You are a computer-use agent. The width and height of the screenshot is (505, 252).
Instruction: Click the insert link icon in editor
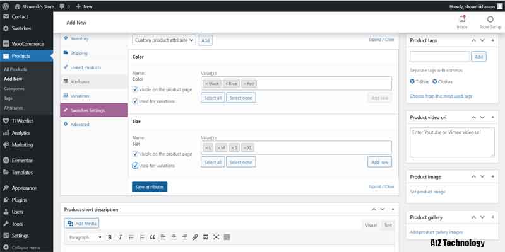tap(195, 237)
